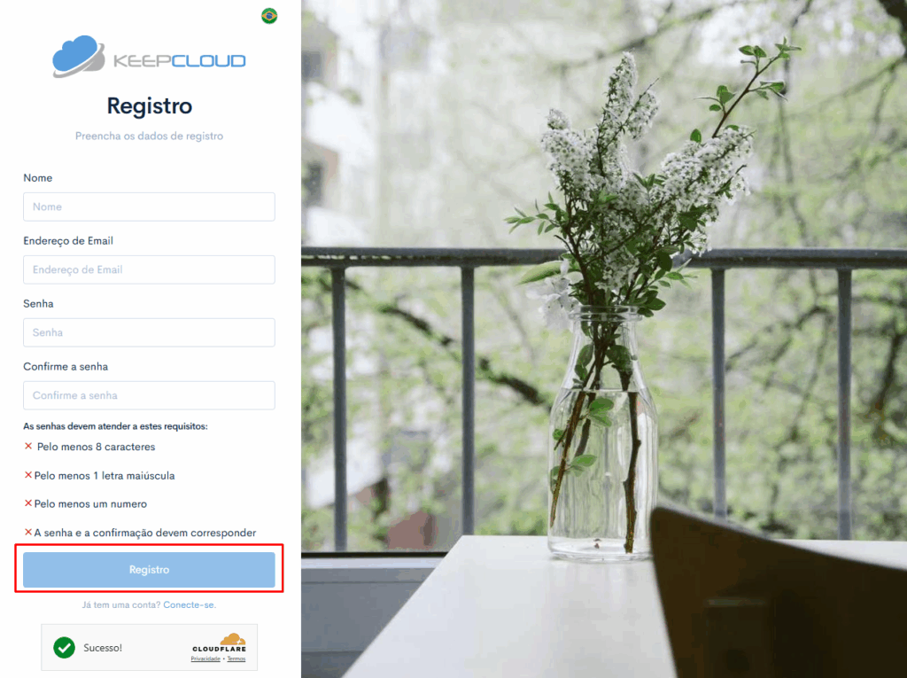907x678 pixels.
Task: Focus the Senha password field
Action: pyautogui.click(x=149, y=332)
